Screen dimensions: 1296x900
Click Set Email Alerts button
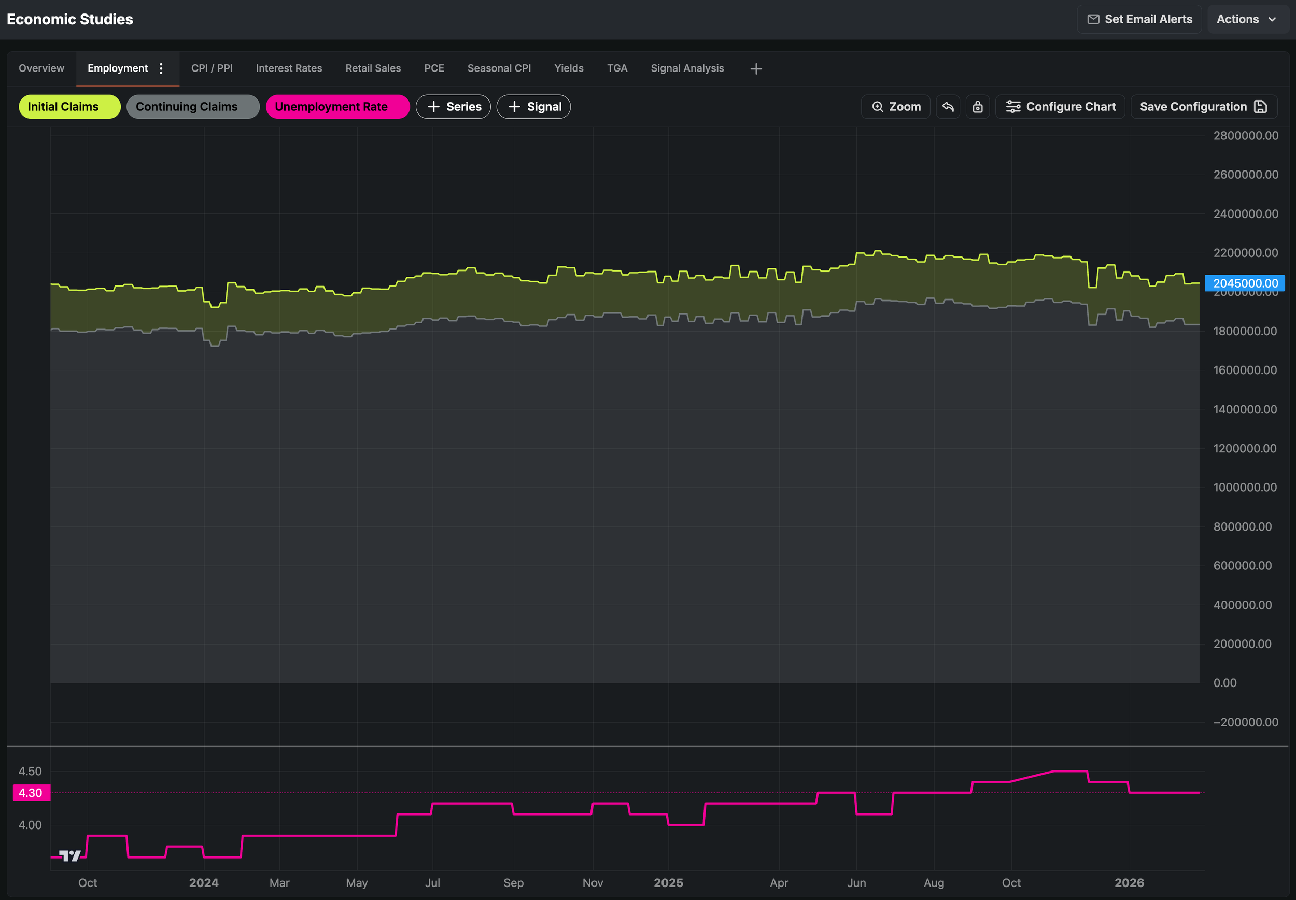point(1139,19)
